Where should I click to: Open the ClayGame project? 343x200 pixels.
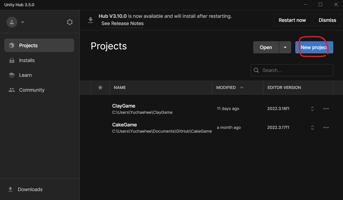click(x=124, y=106)
